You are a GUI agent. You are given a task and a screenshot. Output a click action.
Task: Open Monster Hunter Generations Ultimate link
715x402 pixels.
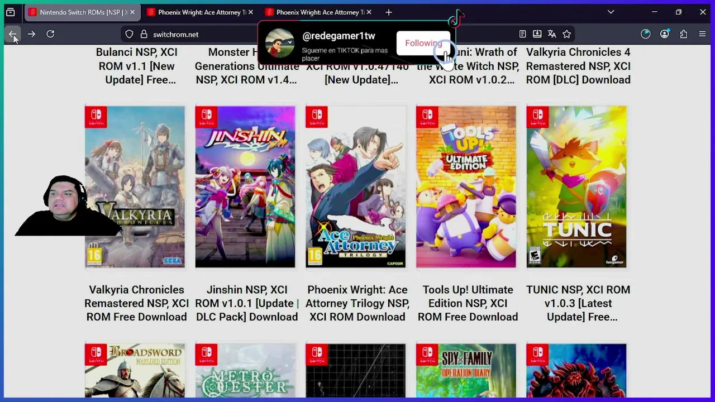tap(246, 66)
